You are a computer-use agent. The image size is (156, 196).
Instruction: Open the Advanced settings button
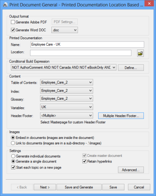point(131,170)
